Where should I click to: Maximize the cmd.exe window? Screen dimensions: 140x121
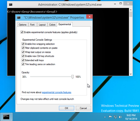coord(121,3)
